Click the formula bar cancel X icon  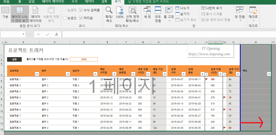[x=38, y=34]
